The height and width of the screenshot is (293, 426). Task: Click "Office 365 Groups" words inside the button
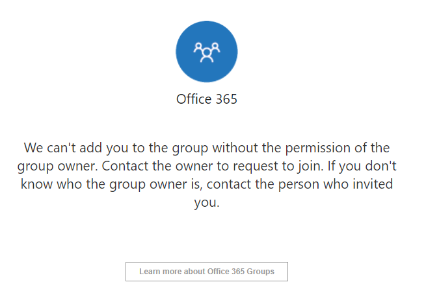coord(241,272)
